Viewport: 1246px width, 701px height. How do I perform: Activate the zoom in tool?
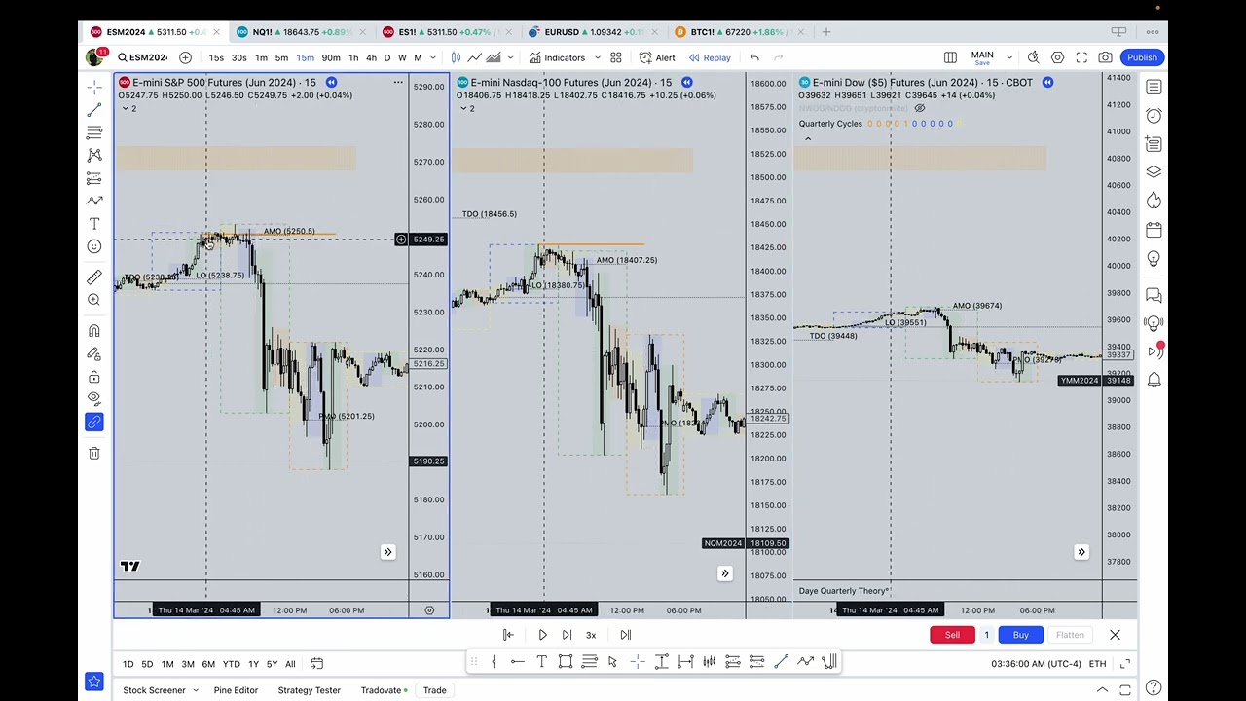click(94, 300)
